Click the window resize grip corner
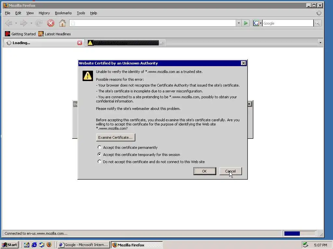Screen dimensions: 333x249 [x=321, y=234]
